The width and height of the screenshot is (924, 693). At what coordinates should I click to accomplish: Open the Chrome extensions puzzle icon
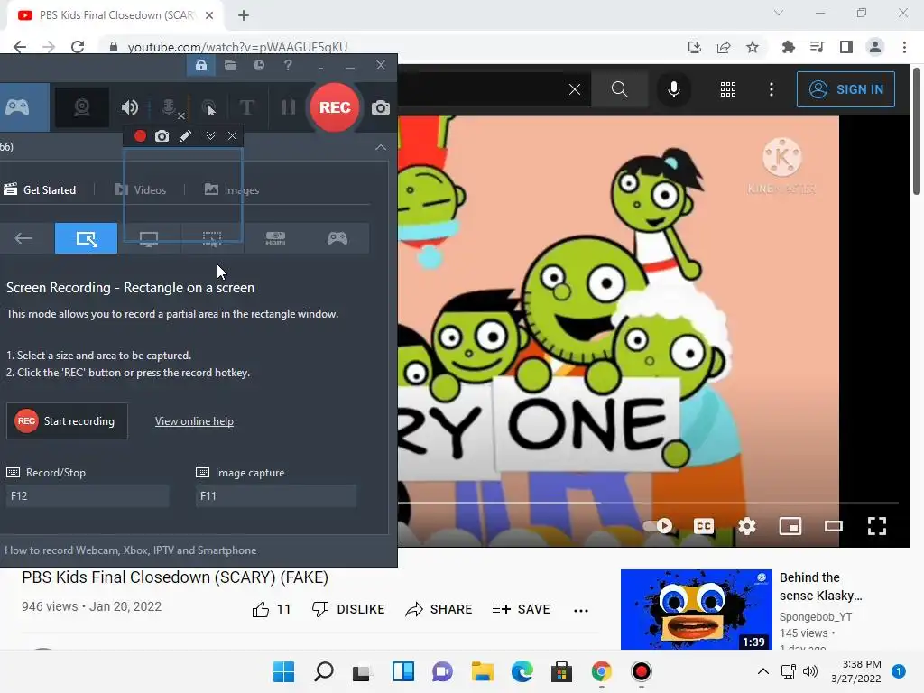[x=788, y=47]
